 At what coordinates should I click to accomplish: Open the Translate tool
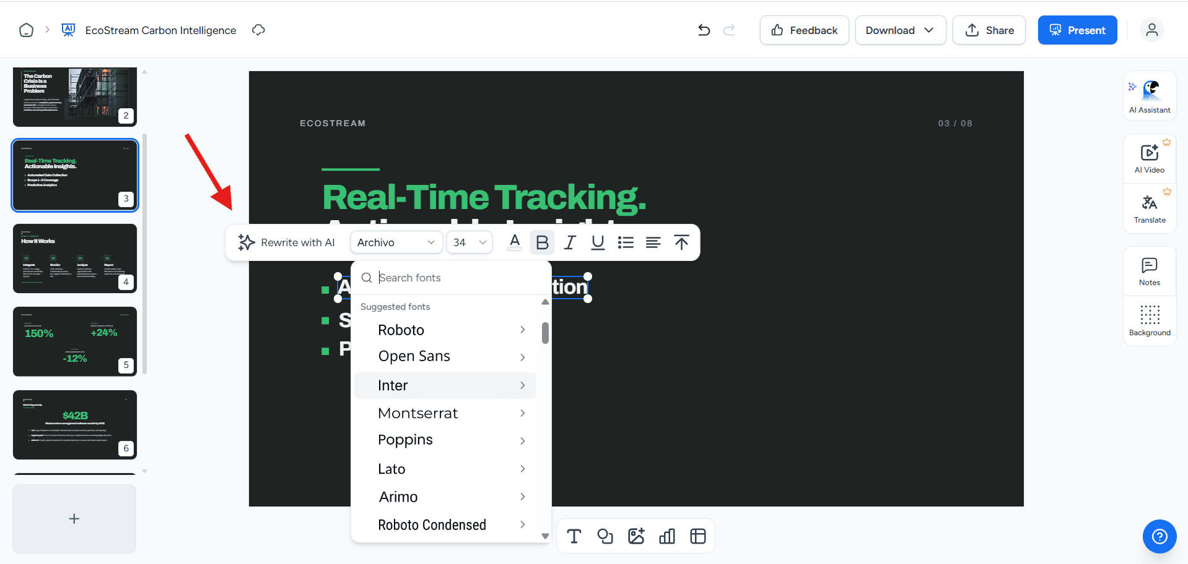coord(1150,209)
